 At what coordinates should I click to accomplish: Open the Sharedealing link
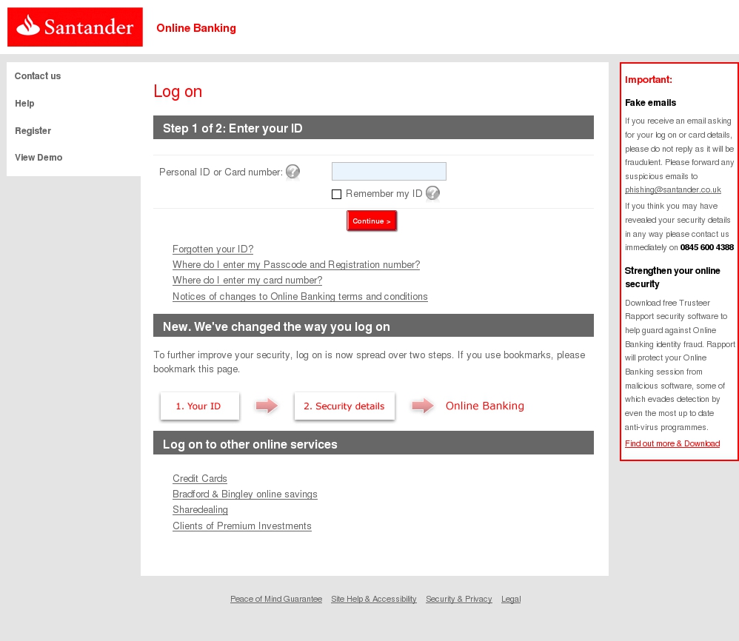[201, 509]
